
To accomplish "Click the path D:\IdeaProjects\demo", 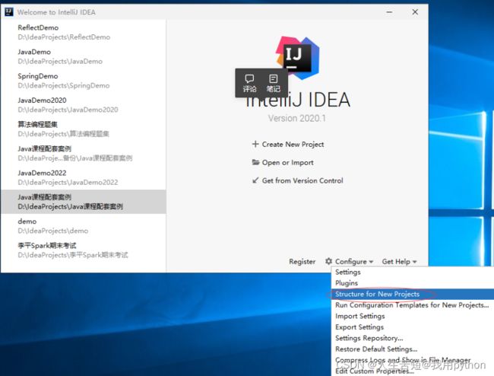I will coord(53,231).
